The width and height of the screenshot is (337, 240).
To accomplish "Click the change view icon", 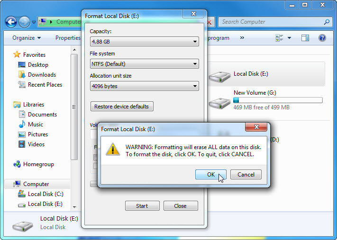I will 279,38.
